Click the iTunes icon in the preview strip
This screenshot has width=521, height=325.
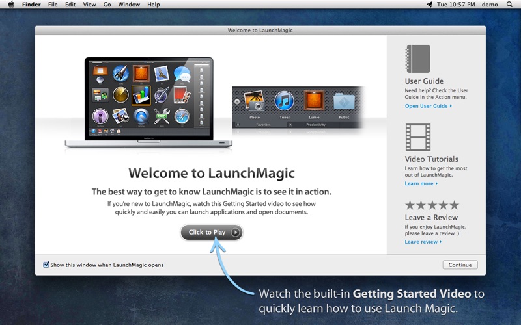click(x=284, y=101)
